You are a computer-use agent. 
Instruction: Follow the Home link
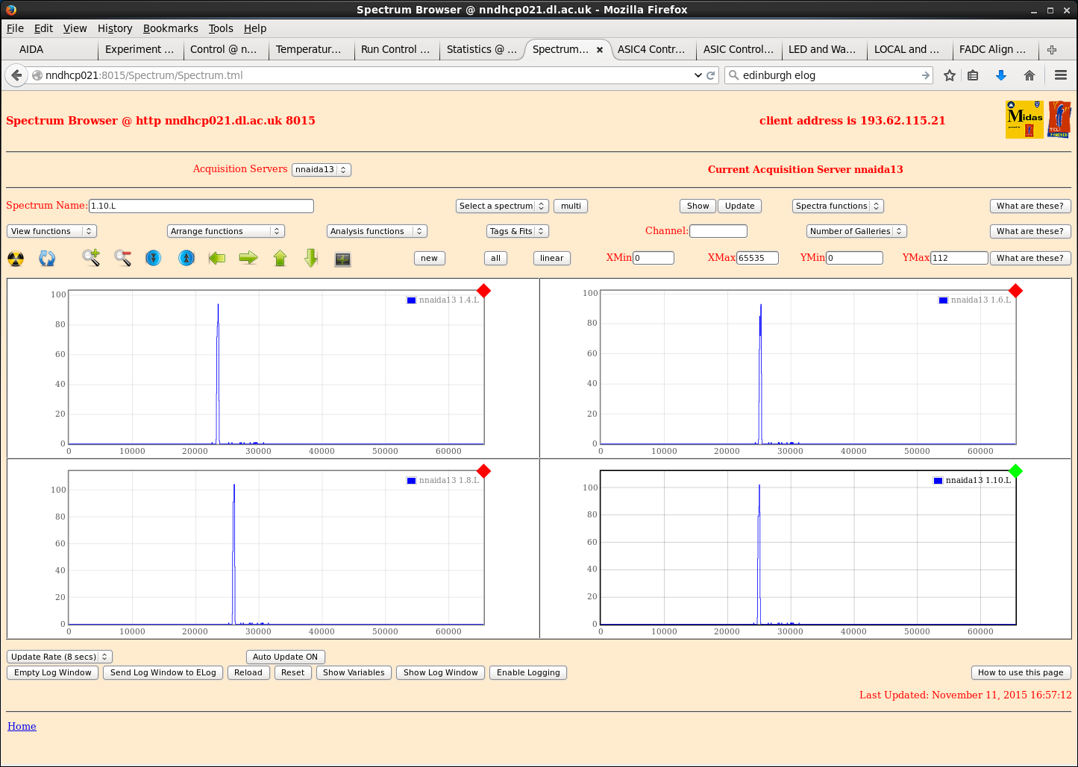22,726
